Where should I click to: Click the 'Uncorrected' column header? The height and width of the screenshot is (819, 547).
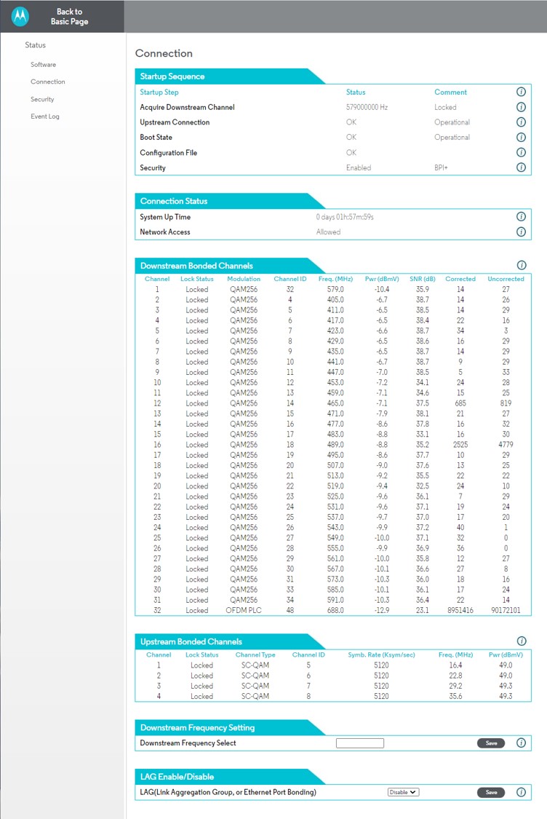(506, 279)
